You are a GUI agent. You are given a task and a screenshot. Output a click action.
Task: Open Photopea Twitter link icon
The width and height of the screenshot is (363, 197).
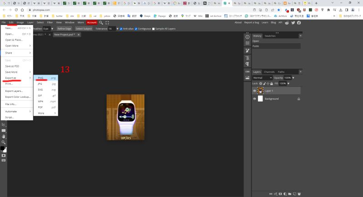pos(293,23)
